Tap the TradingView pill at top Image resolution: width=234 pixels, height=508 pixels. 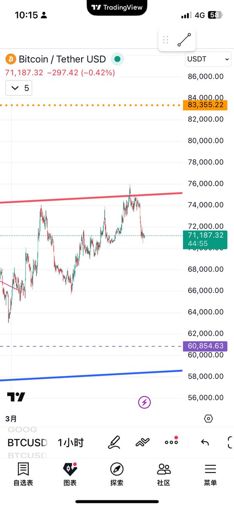[117, 8]
